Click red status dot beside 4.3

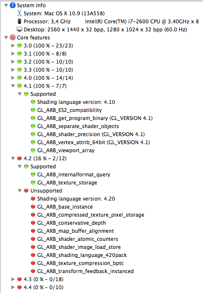(19, 279)
